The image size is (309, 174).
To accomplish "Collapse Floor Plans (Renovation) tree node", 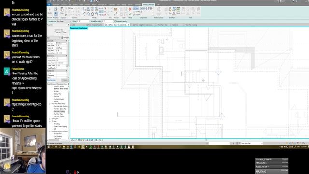I will [x=50, y=104].
